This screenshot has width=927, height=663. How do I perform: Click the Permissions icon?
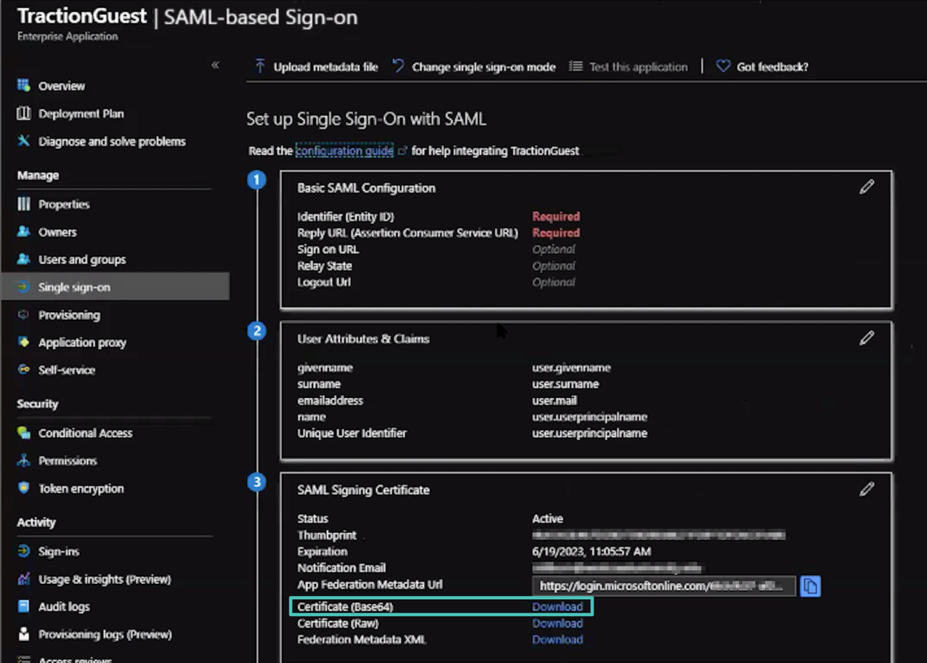click(24, 460)
